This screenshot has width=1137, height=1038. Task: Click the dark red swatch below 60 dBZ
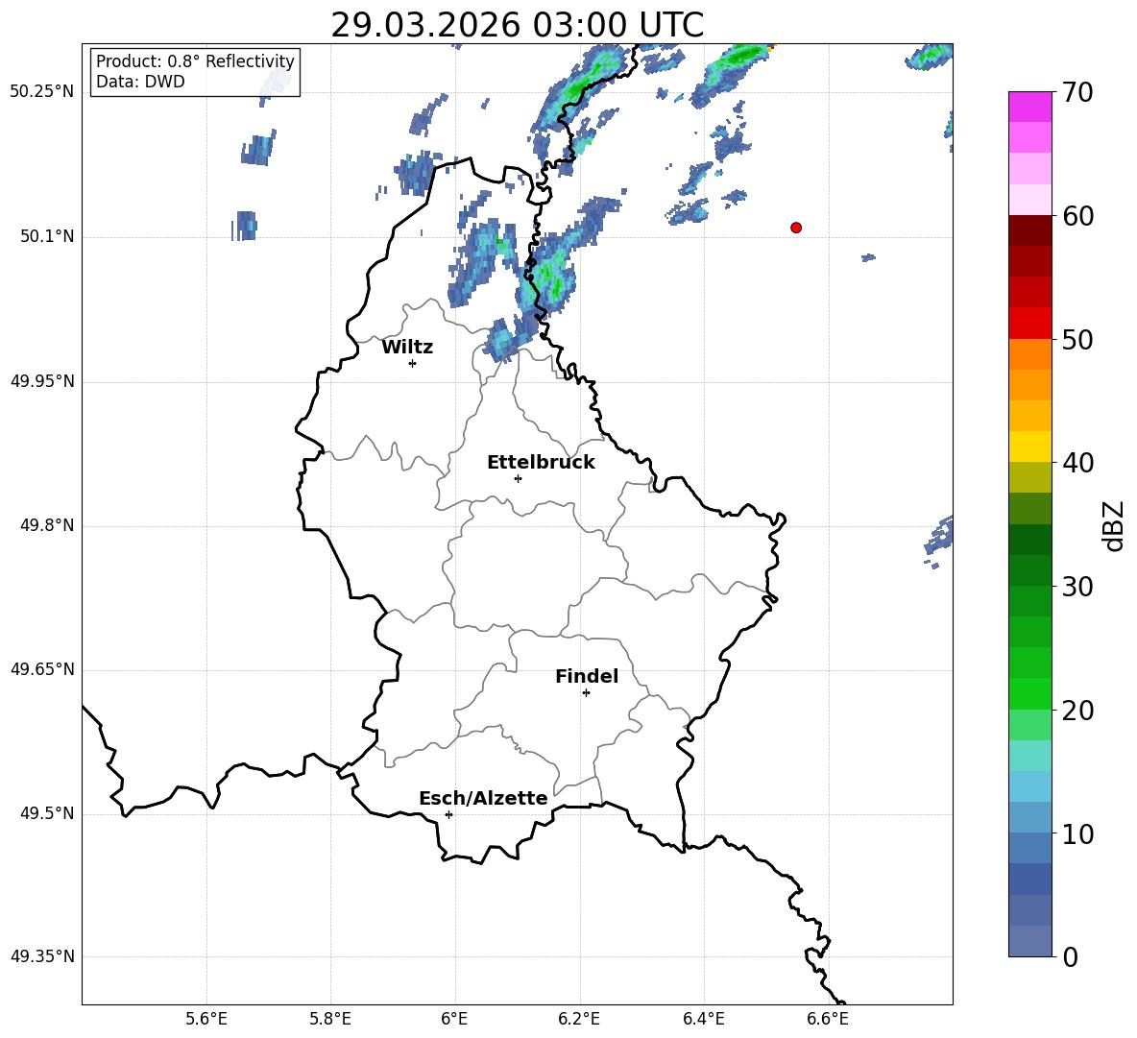click(x=1029, y=231)
